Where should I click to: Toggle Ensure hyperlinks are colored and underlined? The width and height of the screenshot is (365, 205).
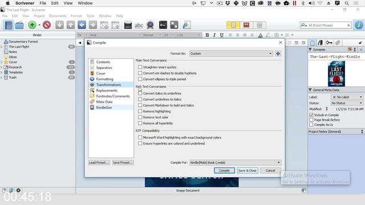pos(140,143)
